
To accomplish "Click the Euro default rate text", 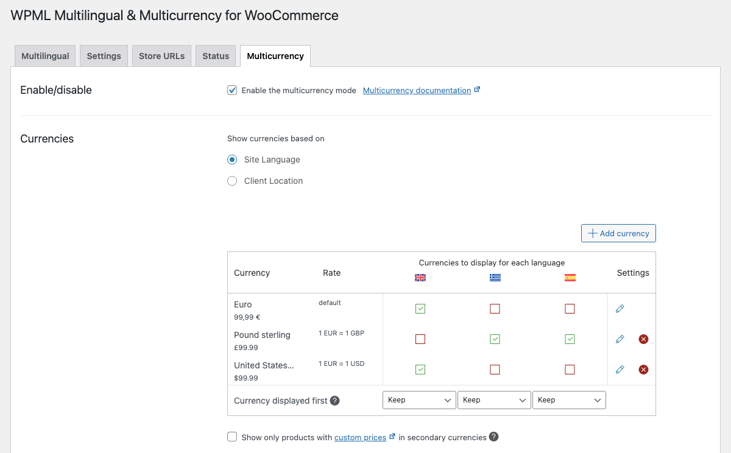I will coord(330,303).
